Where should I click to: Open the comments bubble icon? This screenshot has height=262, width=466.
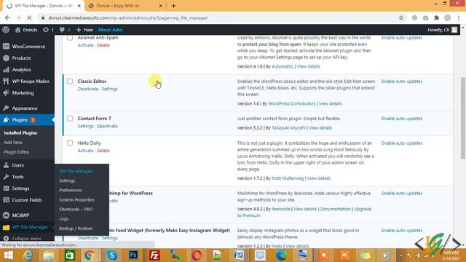62,30
